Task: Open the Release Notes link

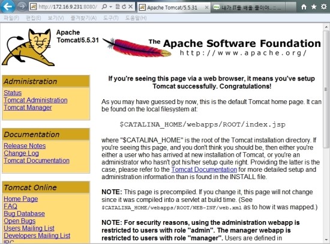Action: pos(25,146)
